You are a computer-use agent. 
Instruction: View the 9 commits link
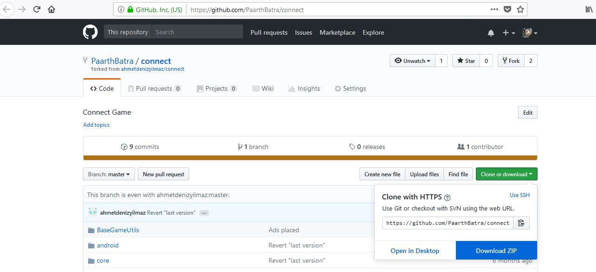(140, 147)
